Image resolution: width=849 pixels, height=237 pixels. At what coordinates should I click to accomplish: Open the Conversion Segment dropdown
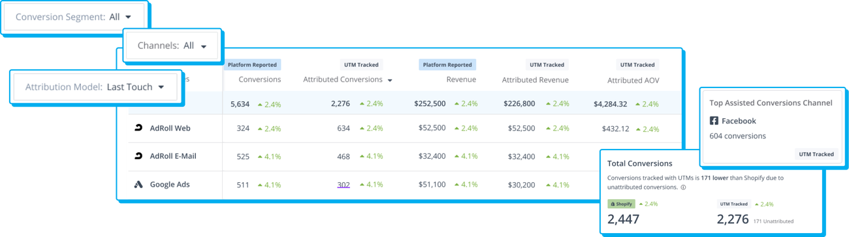tap(74, 17)
